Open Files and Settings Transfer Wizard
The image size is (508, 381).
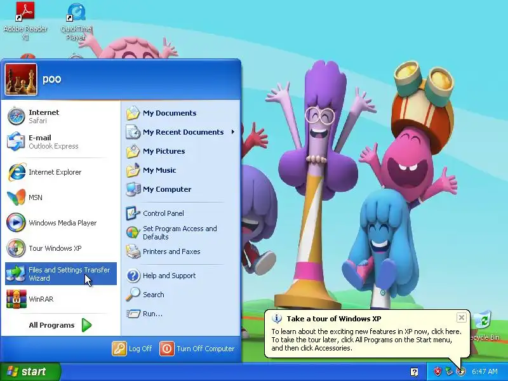click(x=61, y=274)
